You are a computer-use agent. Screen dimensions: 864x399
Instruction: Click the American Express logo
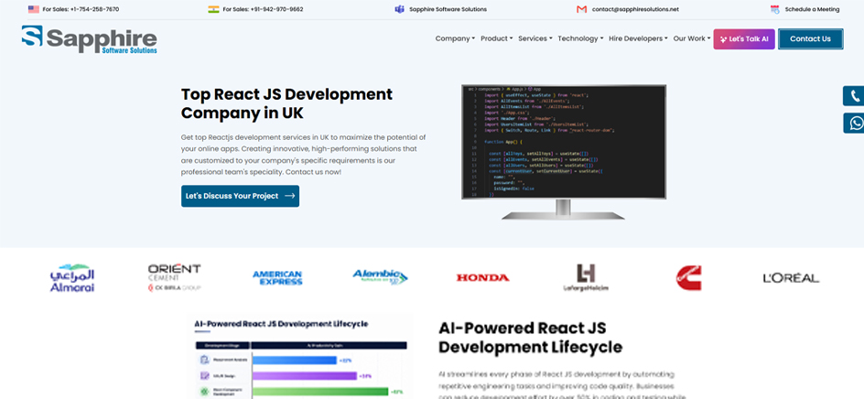[277, 278]
